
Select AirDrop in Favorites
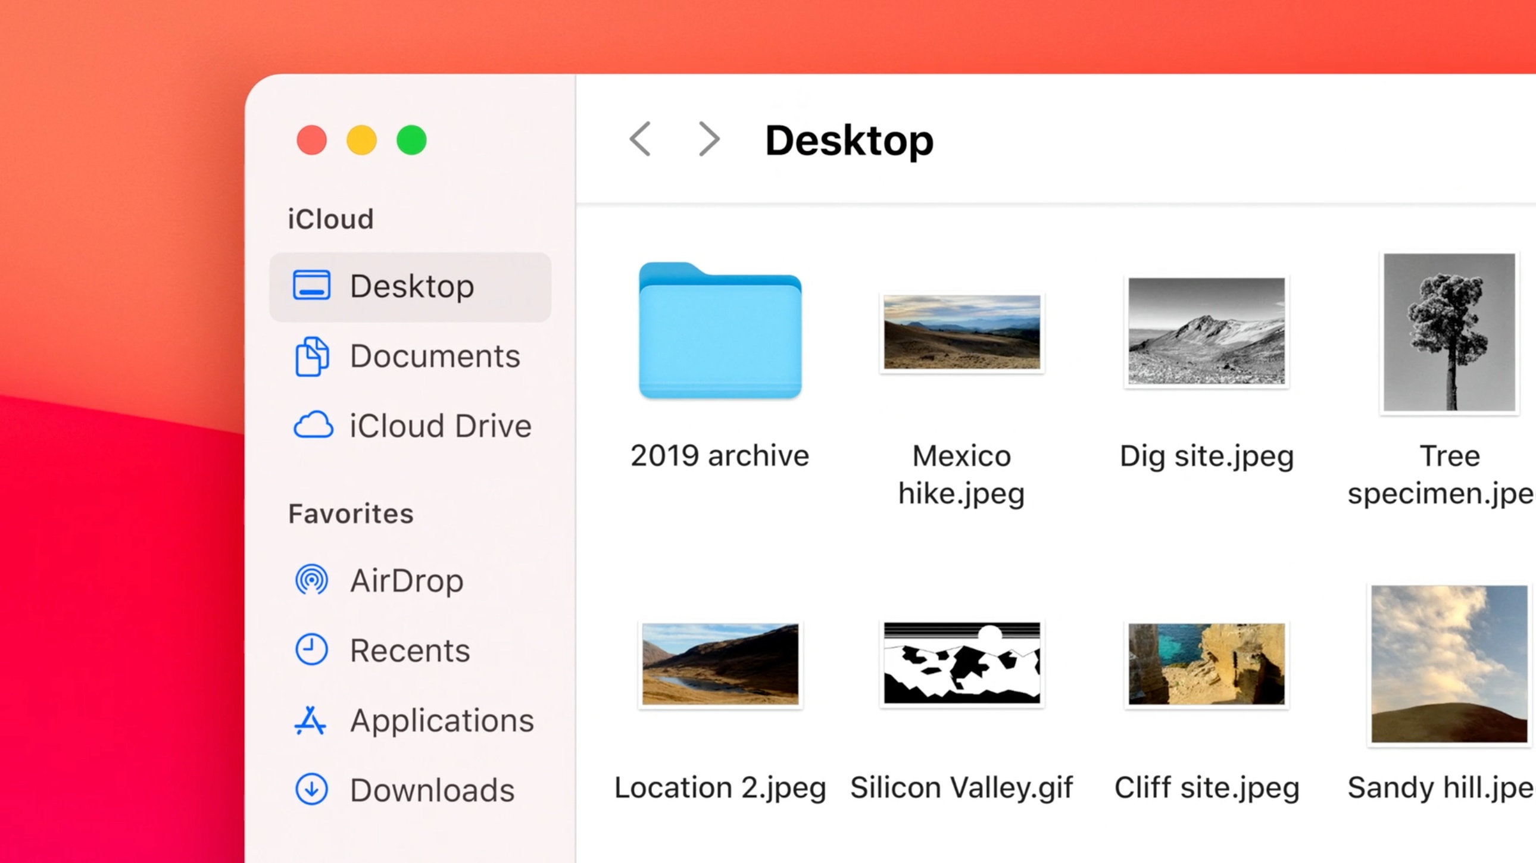tap(406, 580)
